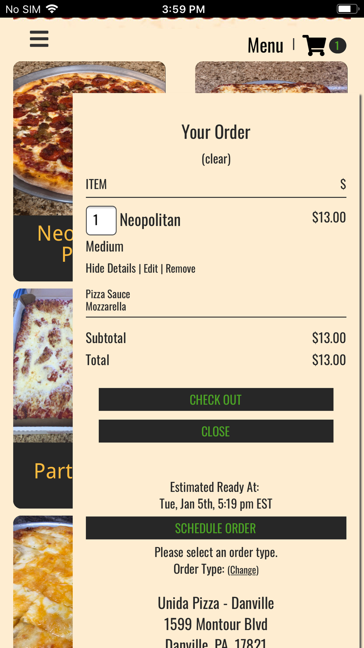Tap the battery indicator icon

[x=348, y=9]
